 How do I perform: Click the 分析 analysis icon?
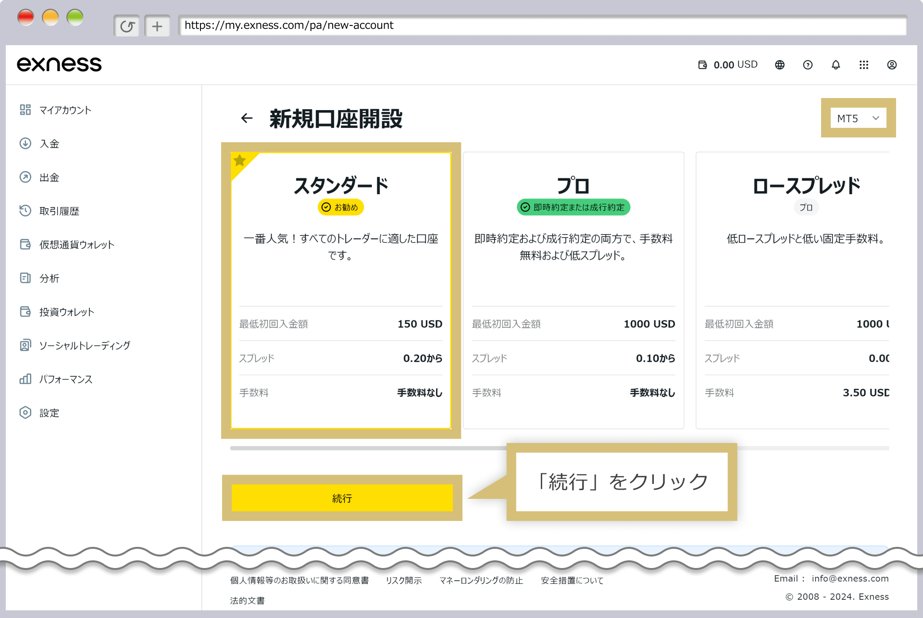pyautogui.click(x=25, y=278)
